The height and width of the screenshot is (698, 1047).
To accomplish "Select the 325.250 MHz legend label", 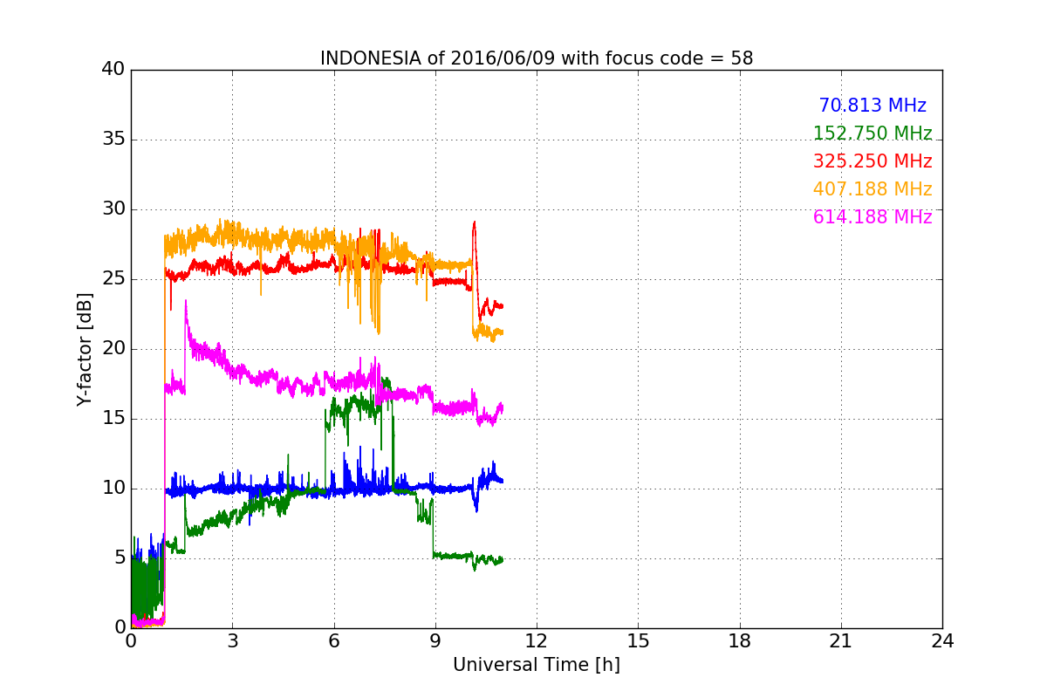I will coord(872,161).
